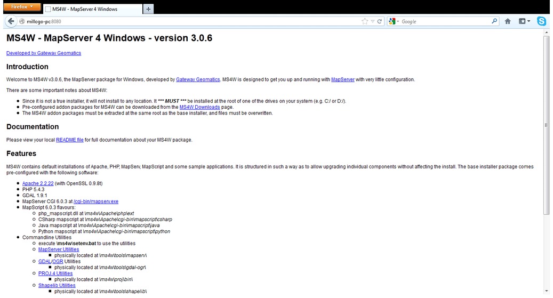Open MapServer Utilities link
This screenshot has width=553, height=298.
click(x=59, y=249)
